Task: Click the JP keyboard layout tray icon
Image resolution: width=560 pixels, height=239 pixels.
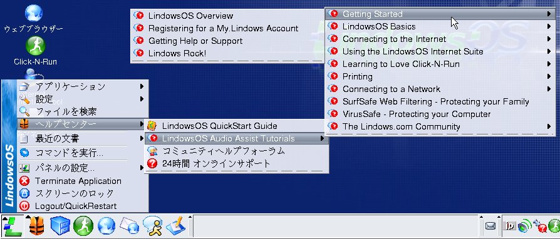Action: pos(509,226)
